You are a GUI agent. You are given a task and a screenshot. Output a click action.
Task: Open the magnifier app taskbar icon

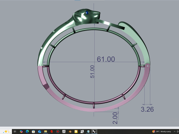82,131
